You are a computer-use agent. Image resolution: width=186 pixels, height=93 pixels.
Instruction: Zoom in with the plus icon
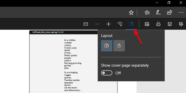point(109,24)
